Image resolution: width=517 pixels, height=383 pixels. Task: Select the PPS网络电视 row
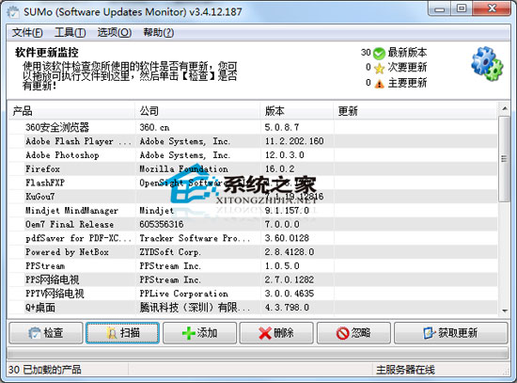point(253,279)
